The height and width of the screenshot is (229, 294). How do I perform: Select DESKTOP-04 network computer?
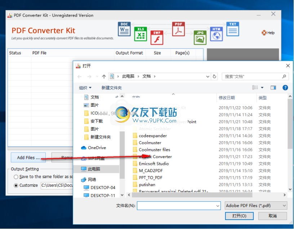coord(103,188)
